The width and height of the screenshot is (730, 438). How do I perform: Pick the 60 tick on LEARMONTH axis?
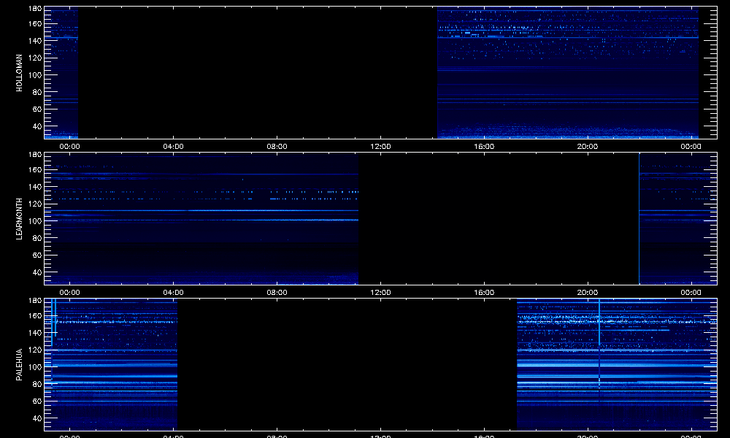point(37,255)
